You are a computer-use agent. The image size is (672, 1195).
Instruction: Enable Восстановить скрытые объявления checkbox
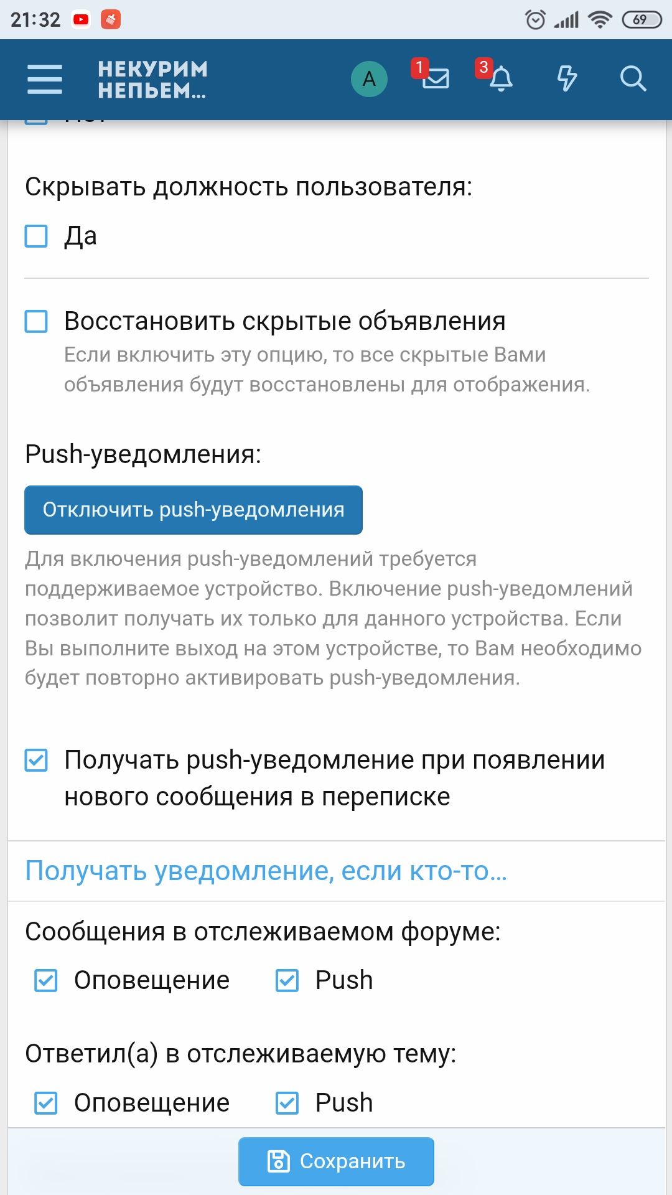click(36, 322)
